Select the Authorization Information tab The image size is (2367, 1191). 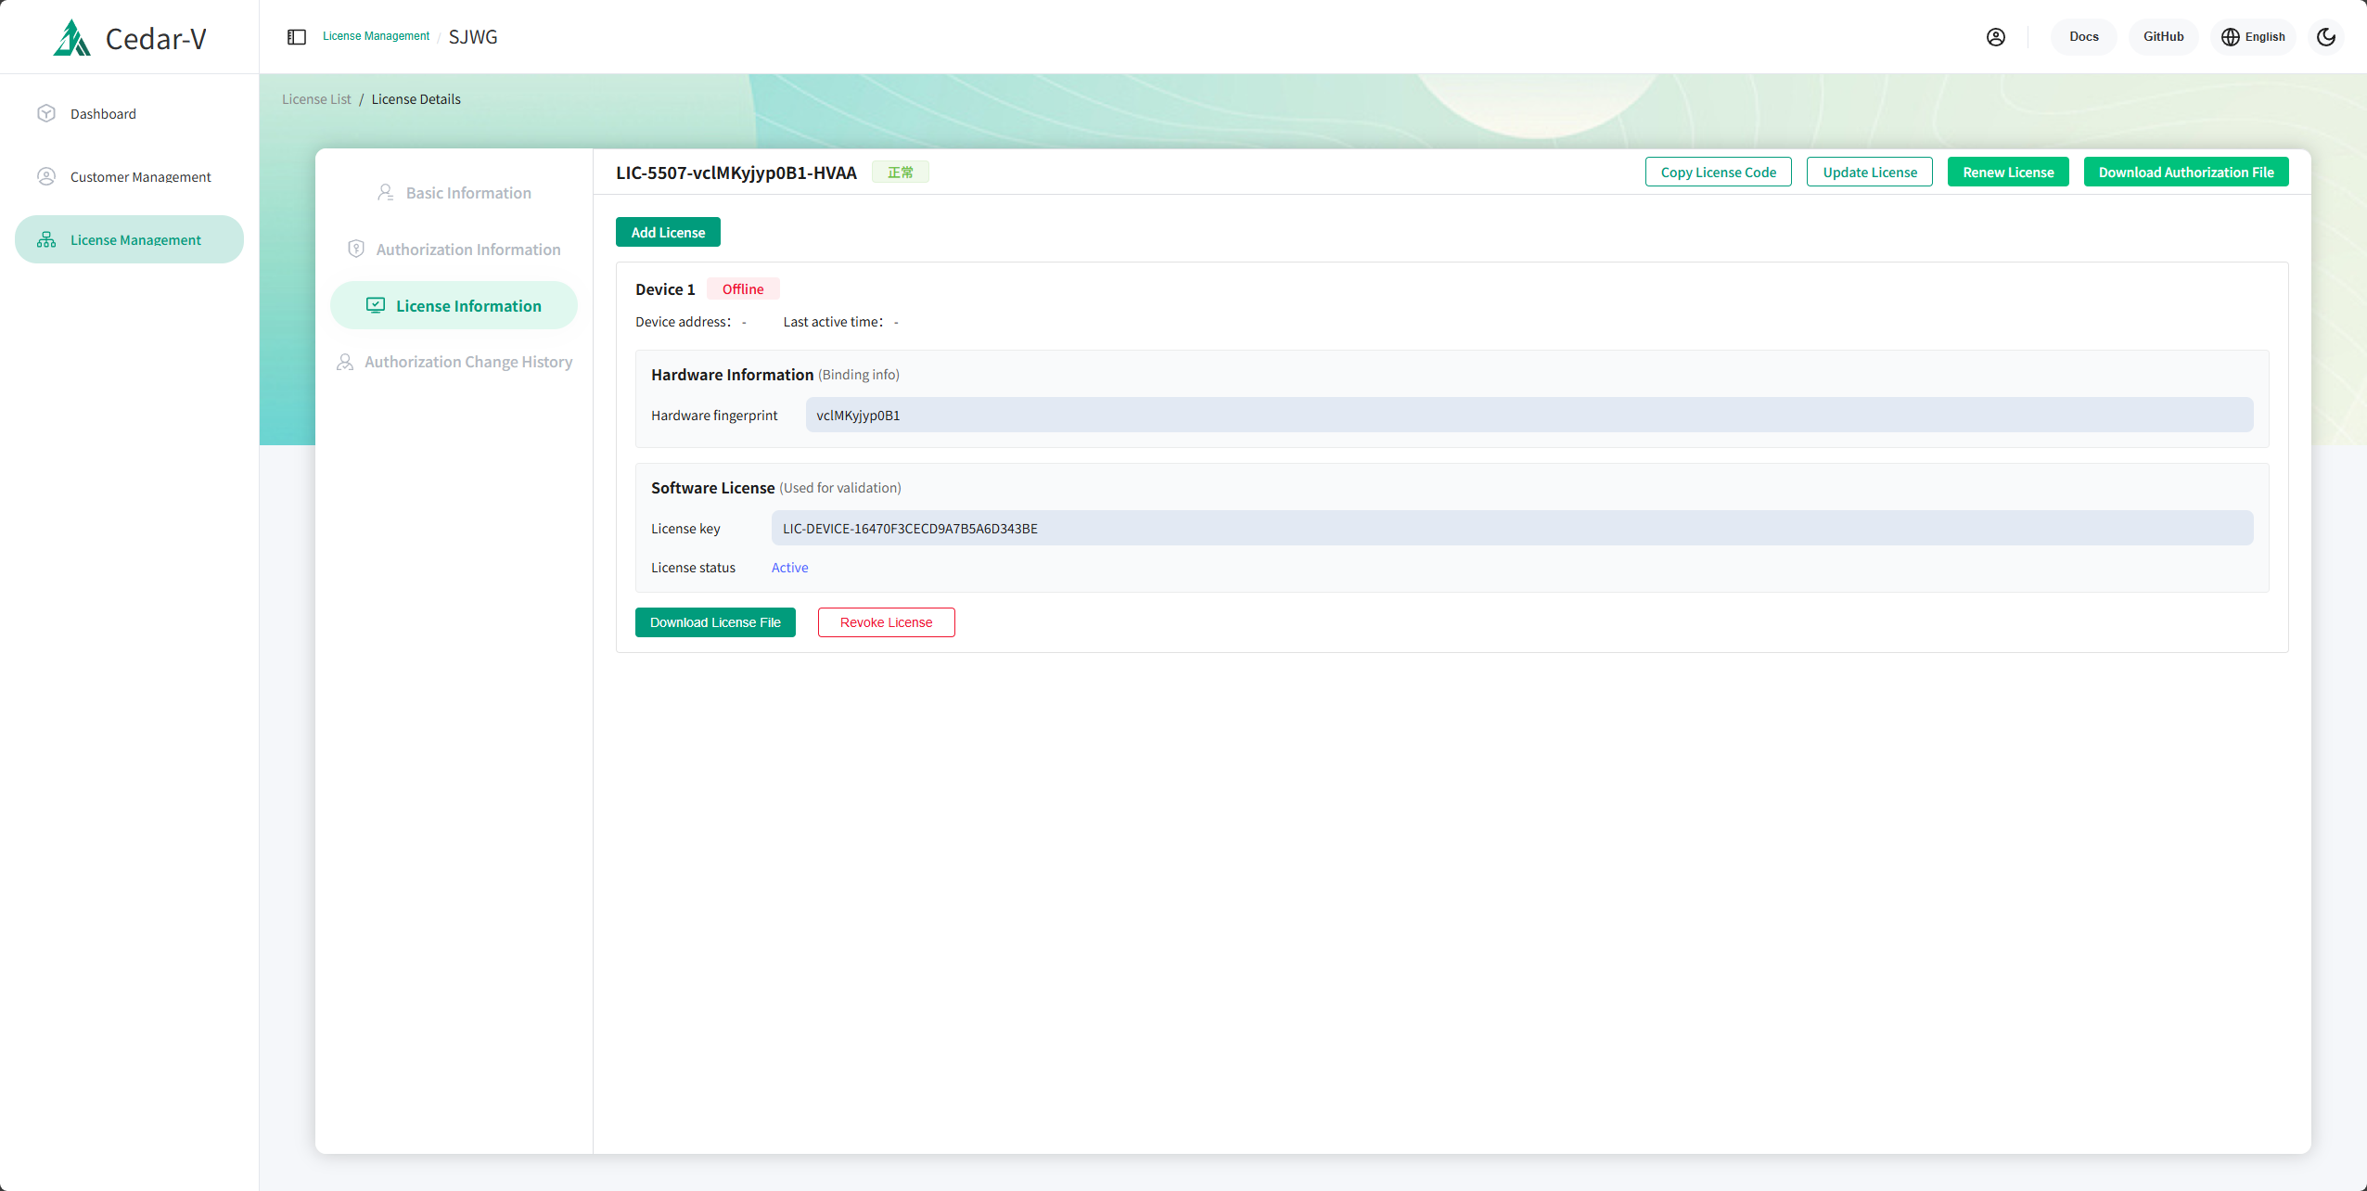coord(467,249)
